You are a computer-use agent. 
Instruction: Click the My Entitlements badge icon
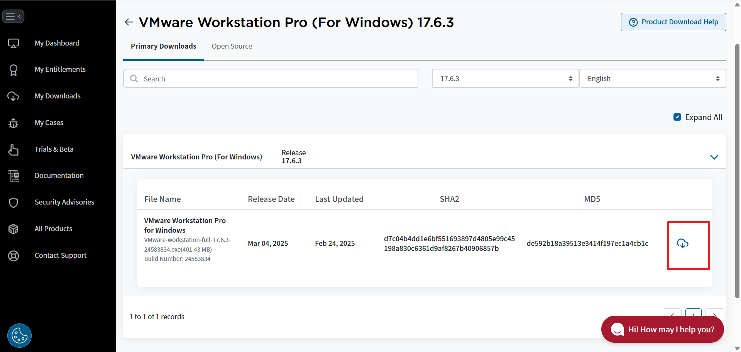tap(14, 70)
